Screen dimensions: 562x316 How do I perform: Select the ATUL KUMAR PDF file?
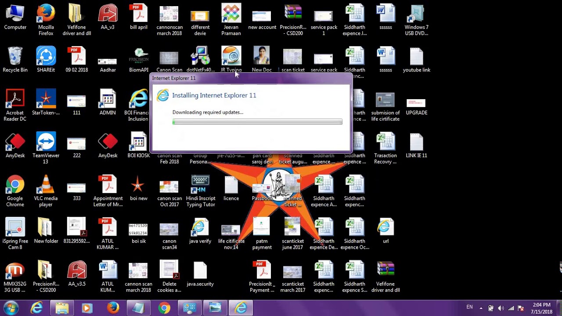point(108,234)
